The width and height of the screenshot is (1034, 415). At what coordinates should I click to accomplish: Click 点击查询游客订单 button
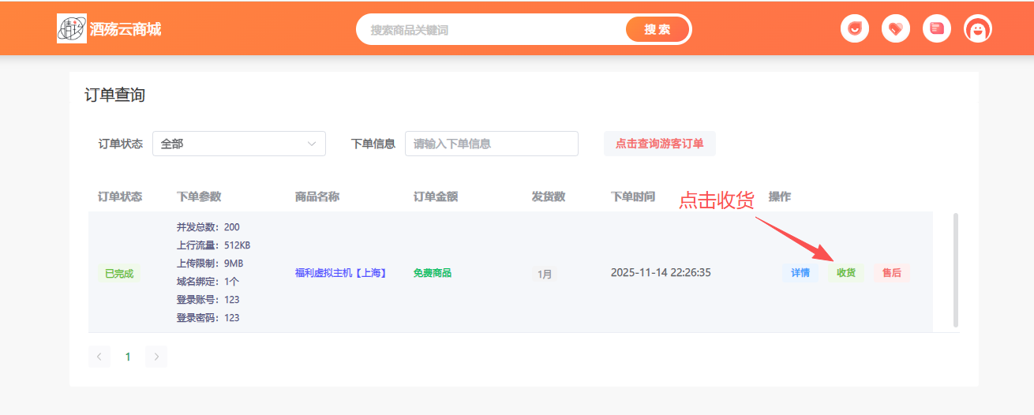660,144
